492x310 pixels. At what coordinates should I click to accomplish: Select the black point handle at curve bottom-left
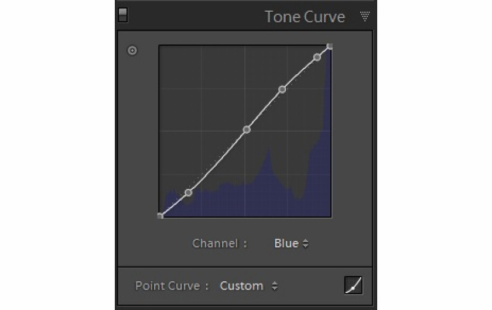pos(160,216)
